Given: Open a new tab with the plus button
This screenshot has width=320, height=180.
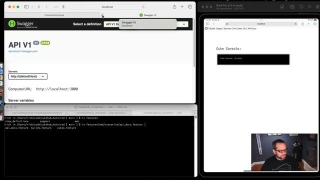Looking at the screenshot, I should click(182, 6).
